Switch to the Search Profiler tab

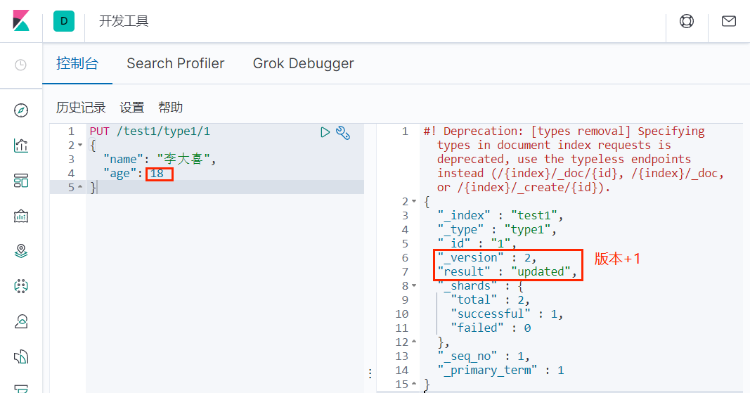[176, 63]
